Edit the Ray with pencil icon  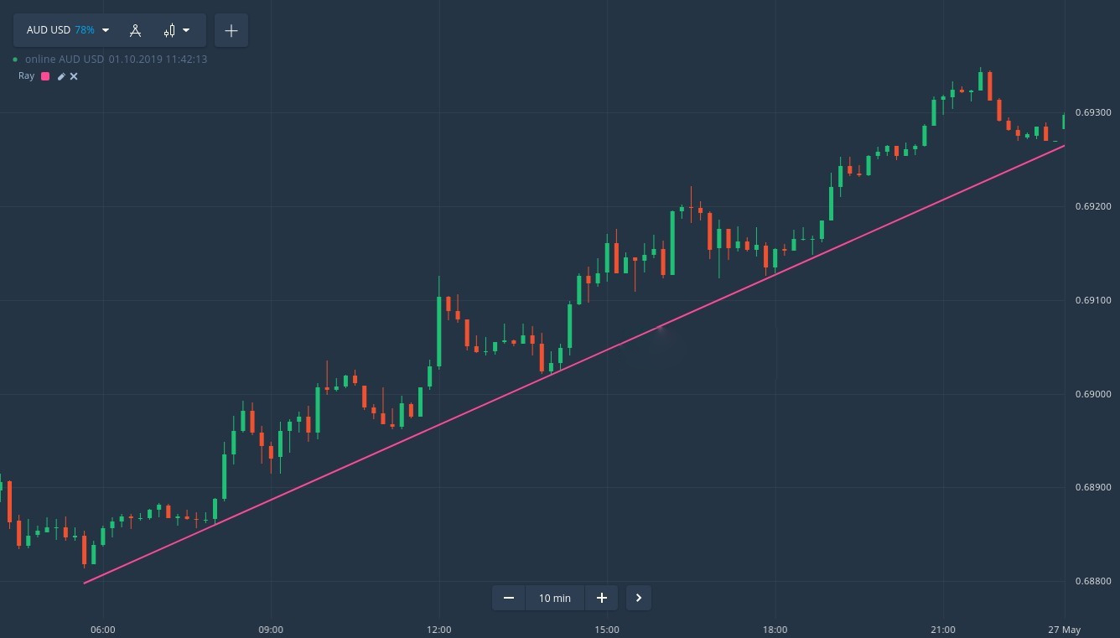click(x=61, y=76)
